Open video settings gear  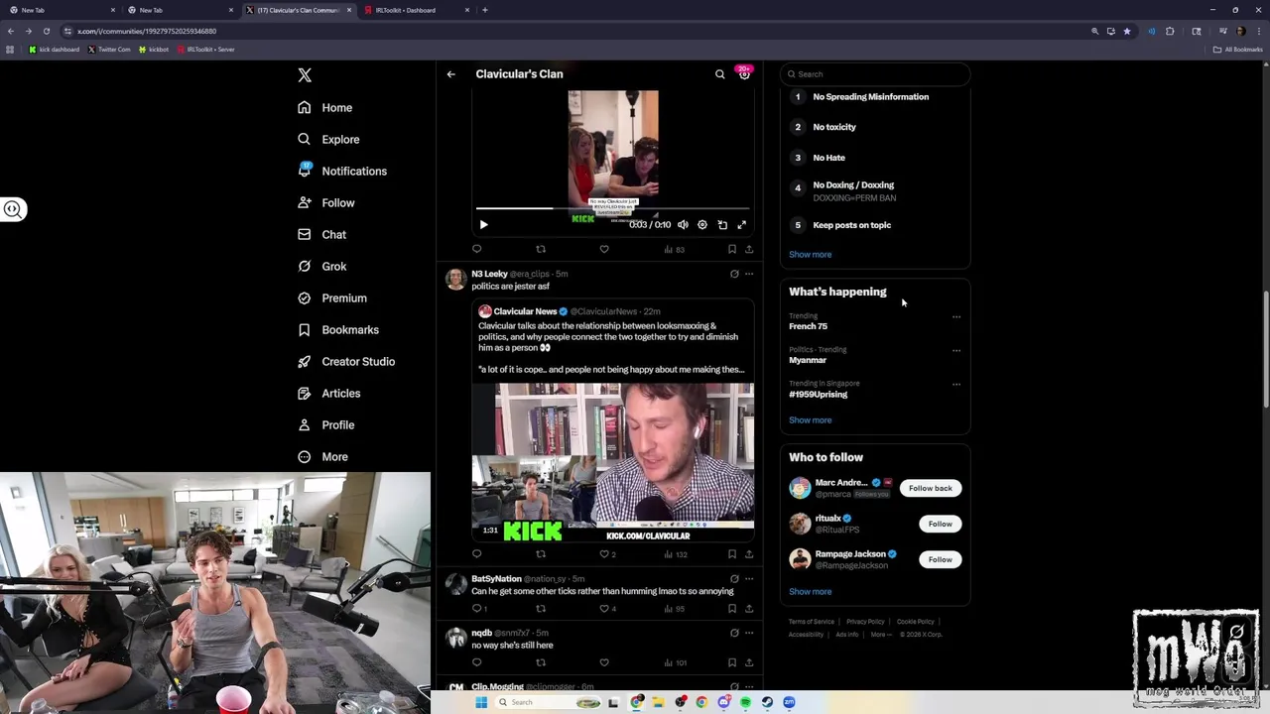[x=702, y=225]
